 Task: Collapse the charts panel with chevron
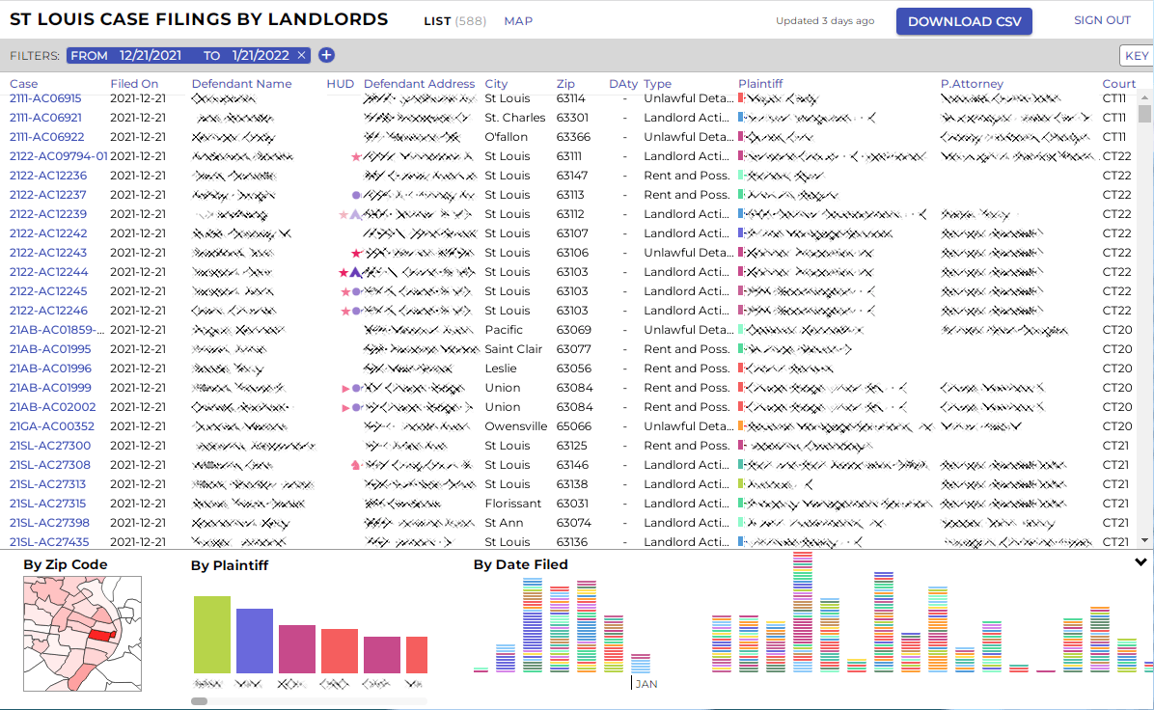pos(1140,562)
